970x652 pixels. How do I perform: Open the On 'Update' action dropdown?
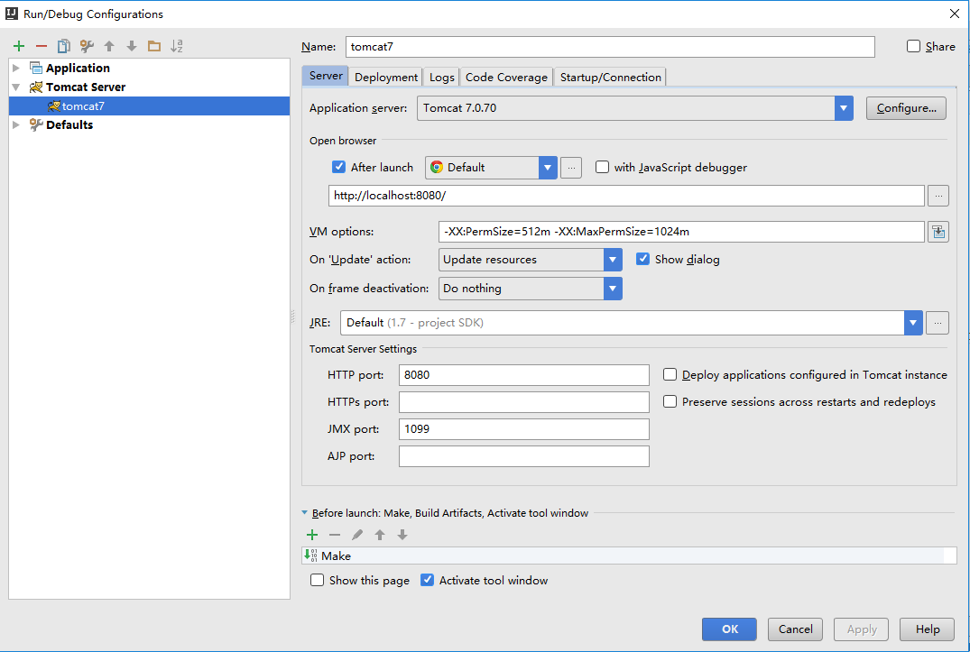[613, 260]
